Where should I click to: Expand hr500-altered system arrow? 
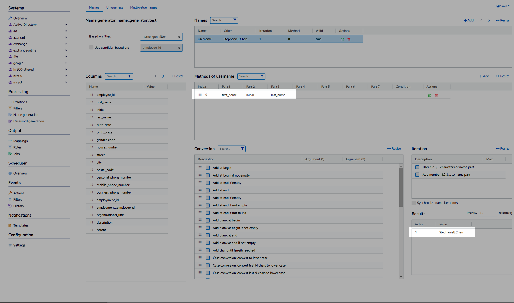66,70
